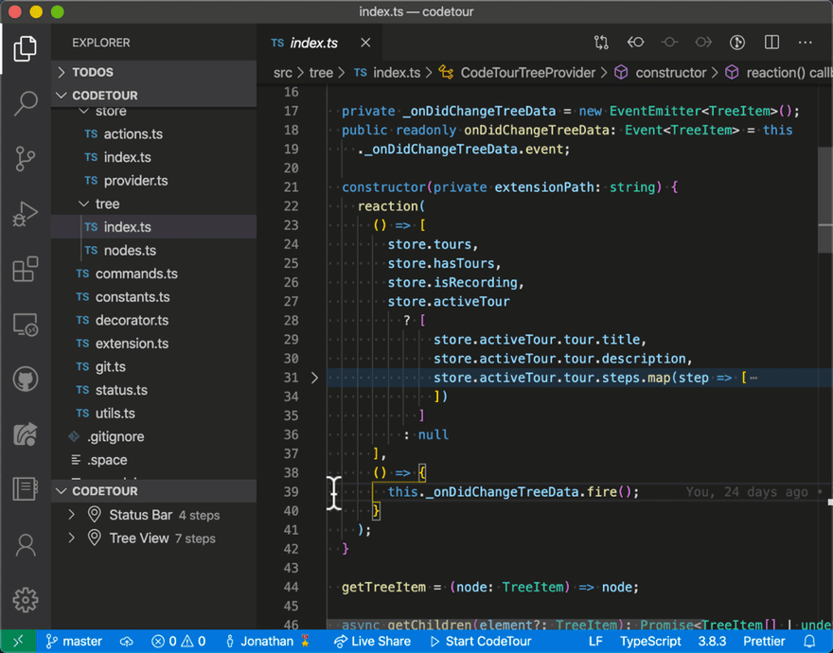833x653 pixels.
Task: Split the editor to the right
Action: click(771, 43)
